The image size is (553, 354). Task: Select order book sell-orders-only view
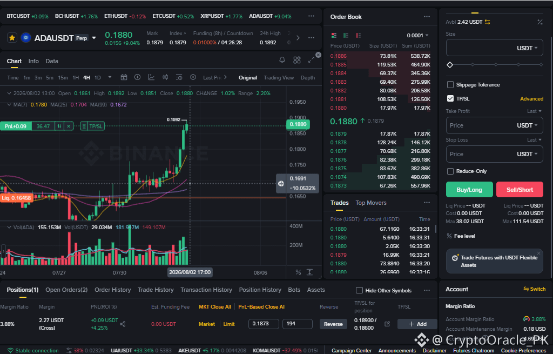point(359,35)
